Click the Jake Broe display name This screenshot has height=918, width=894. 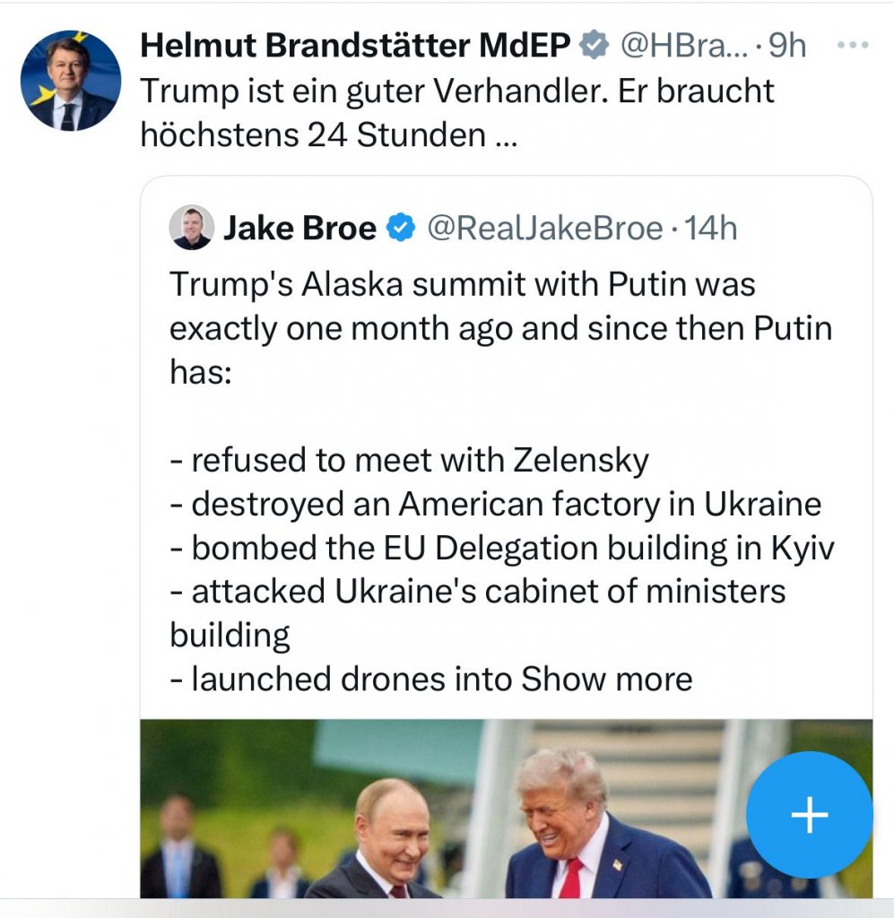click(x=299, y=229)
